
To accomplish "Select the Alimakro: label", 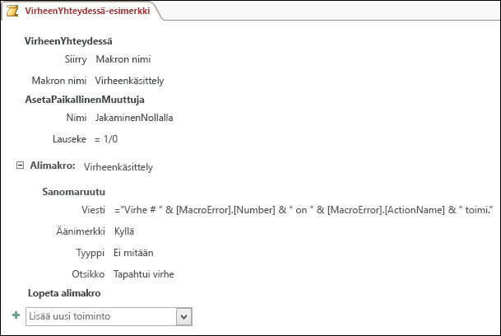I will [53, 166].
